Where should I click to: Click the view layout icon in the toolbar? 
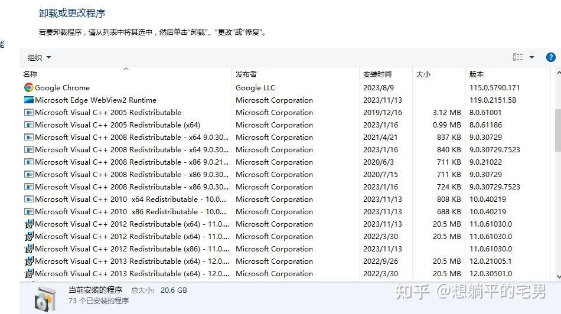518,57
